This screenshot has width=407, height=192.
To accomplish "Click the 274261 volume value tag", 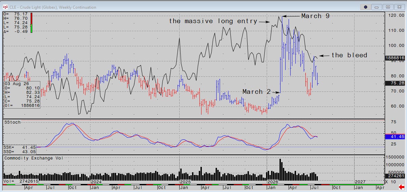I will 395,175.
